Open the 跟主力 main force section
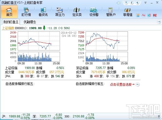The height and width of the screenshot is (120, 162). 60,12
